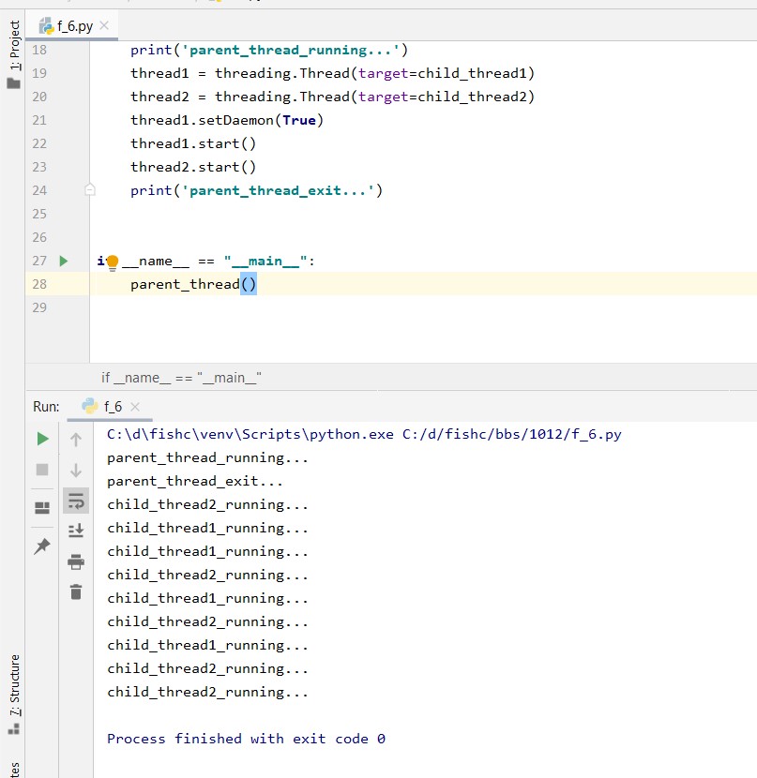Image resolution: width=757 pixels, height=778 pixels.
Task: Rerun f_6 with green play button
Action: pyautogui.click(x=43, y=439)
